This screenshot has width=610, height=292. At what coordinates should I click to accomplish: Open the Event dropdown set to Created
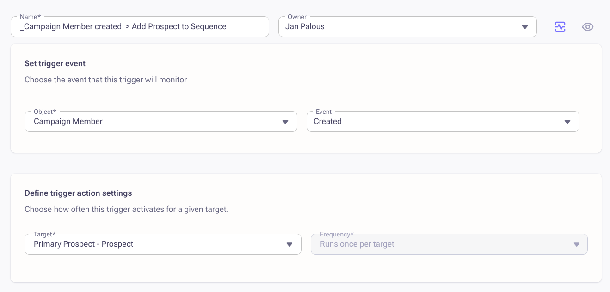click(435, 122)
